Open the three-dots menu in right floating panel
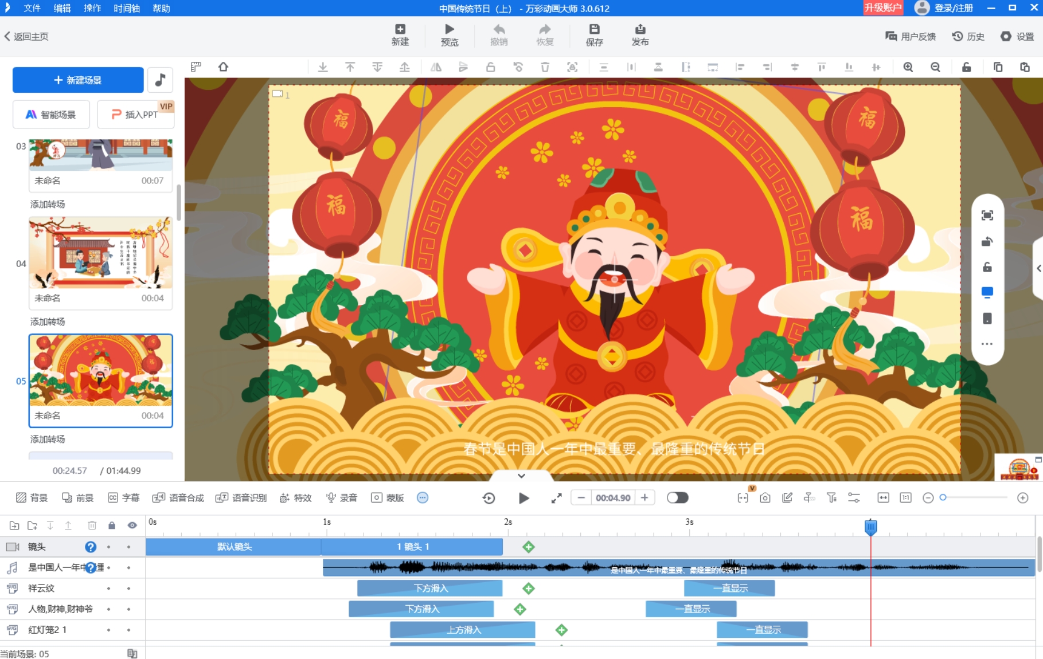The image size is (1043, 659). [987, 344]
